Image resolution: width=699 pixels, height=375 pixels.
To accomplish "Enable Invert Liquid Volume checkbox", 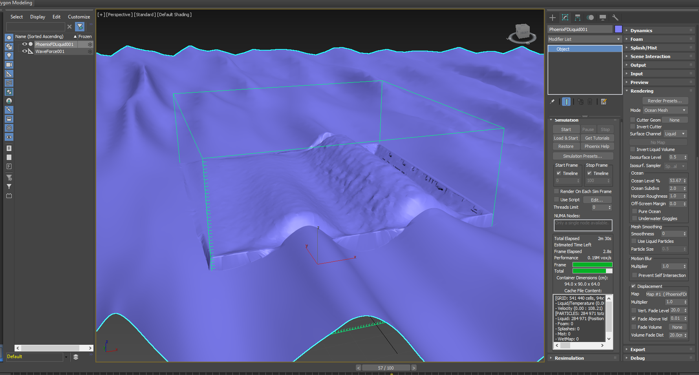I will pyautogui.click(x=632, y=149).
